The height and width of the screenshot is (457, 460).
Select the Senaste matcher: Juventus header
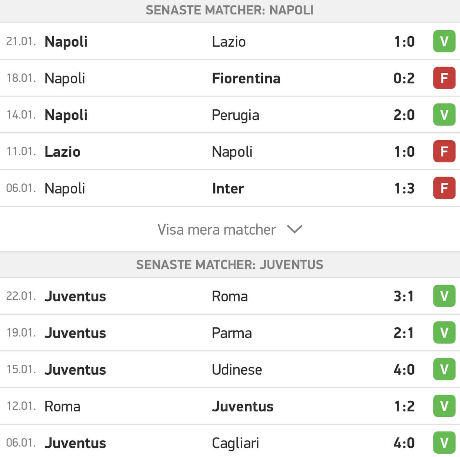[x=230, y=265]
